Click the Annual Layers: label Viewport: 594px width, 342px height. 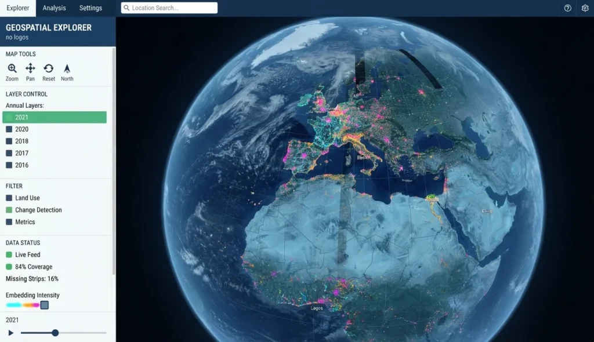(x=25, y=105)
